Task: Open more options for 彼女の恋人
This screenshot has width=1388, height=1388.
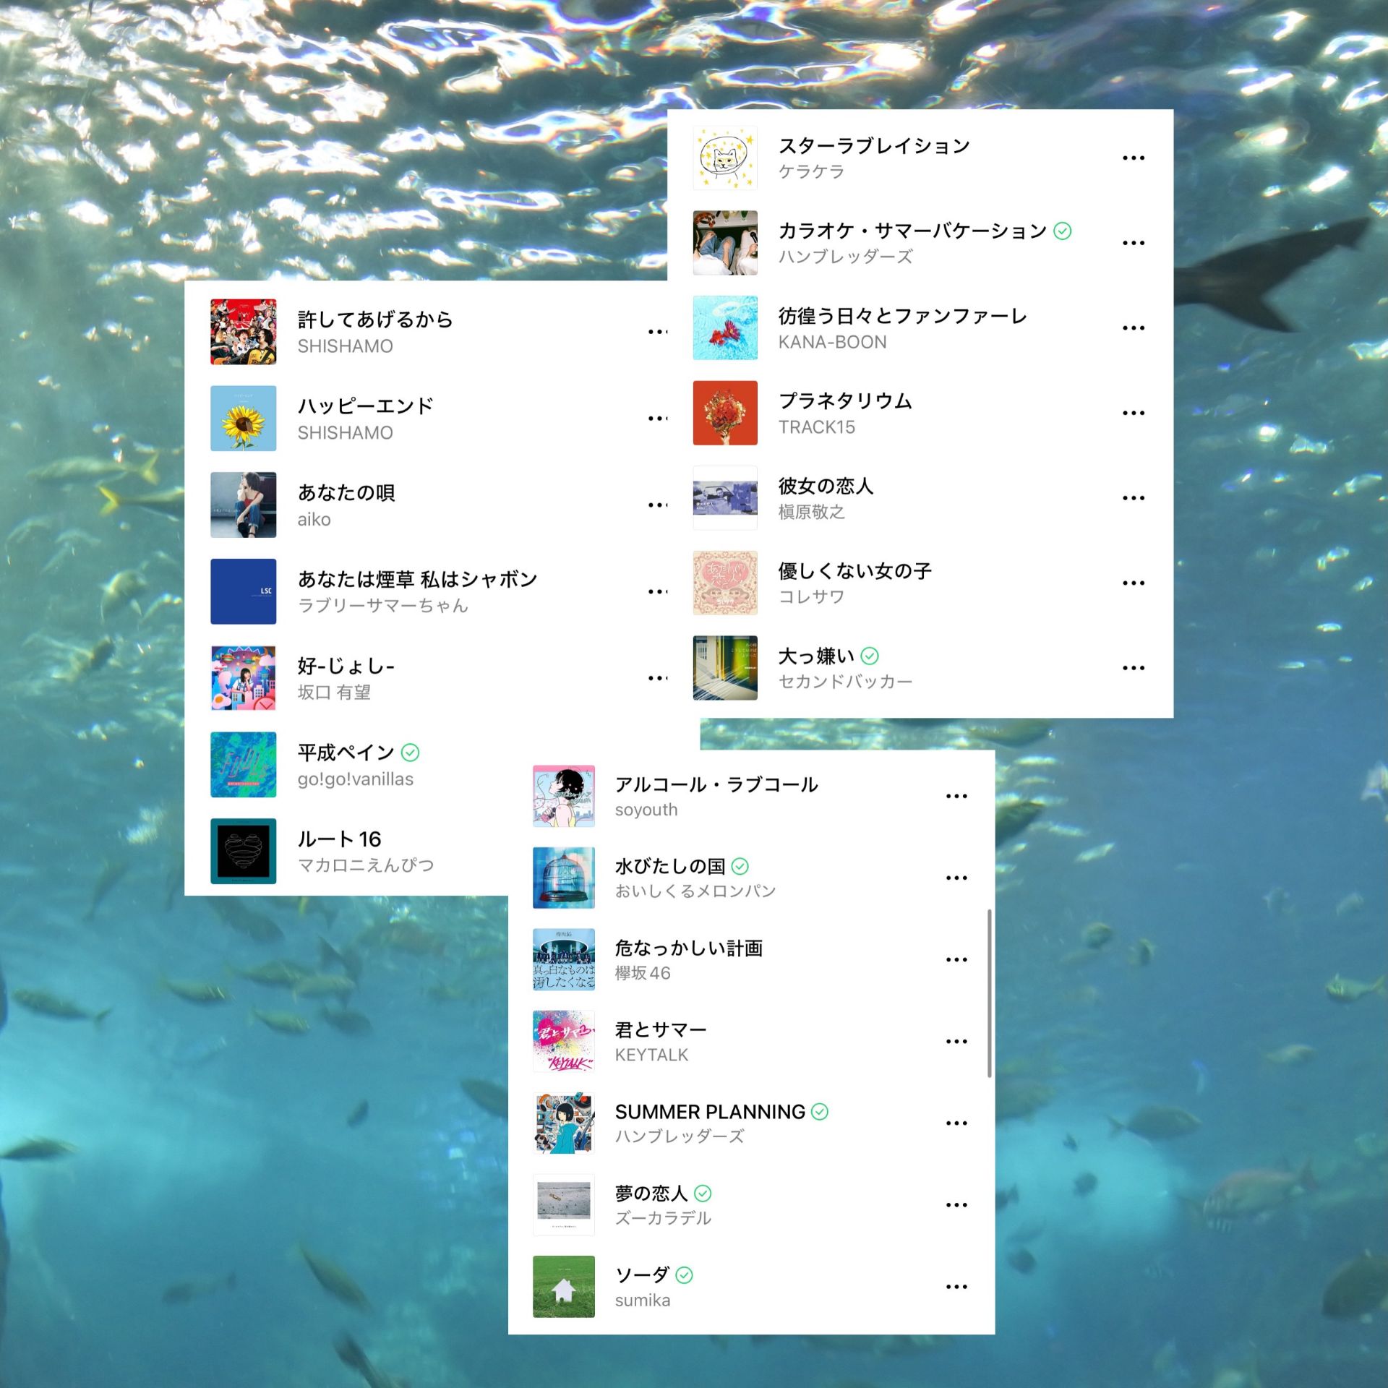Action: tap(1133, 497)
